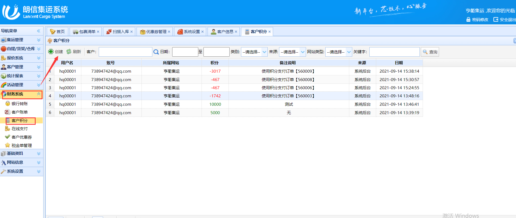Viewport: 516px width, 218px height.
Task: Collapse the navigation menu panel
Action: [39, 31]
